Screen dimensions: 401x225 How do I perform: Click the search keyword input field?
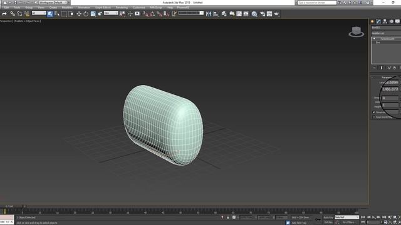317,2
